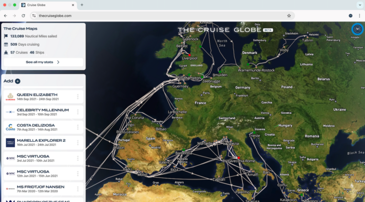Viewport: 365px width, 202px height.
Task: Click the browser forward arrow
Action: click(x=15, y=16)
